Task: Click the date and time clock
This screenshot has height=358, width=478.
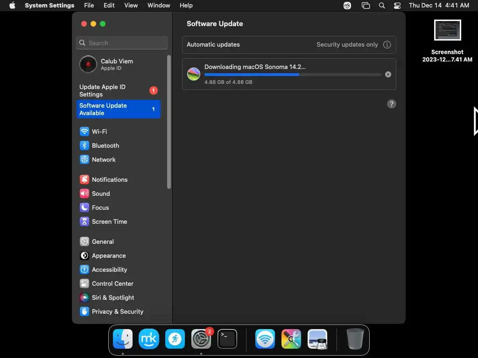Action: (x=439, y=6)
